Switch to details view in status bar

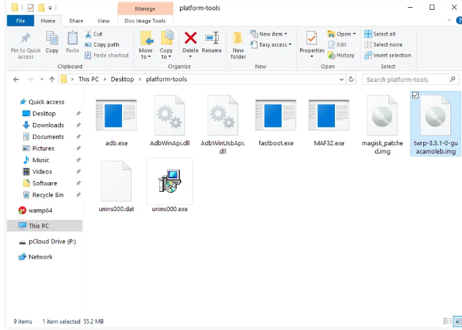tap(447, 321)
